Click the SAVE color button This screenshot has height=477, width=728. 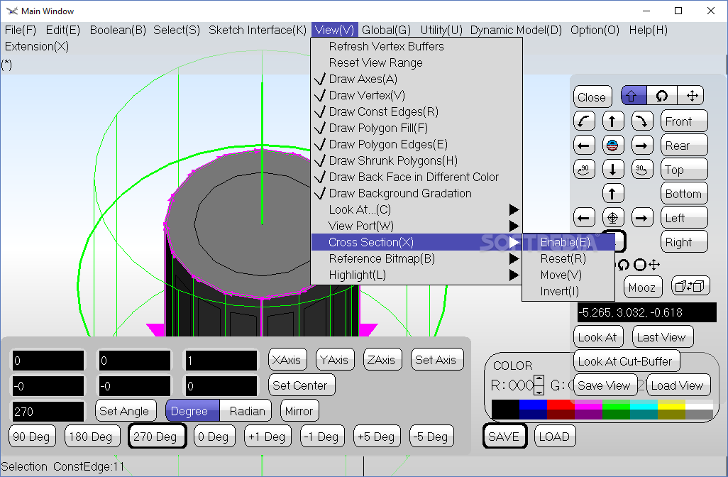(504, 436)
